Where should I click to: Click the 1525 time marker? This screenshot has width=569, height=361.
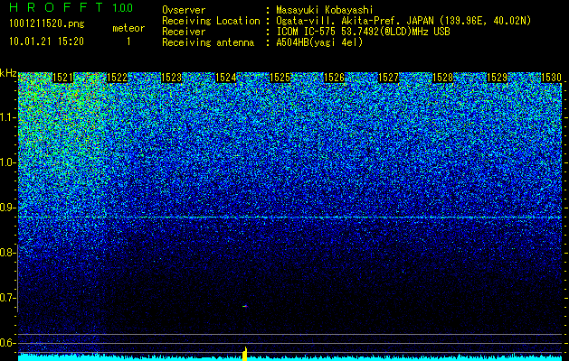point(280,78)
